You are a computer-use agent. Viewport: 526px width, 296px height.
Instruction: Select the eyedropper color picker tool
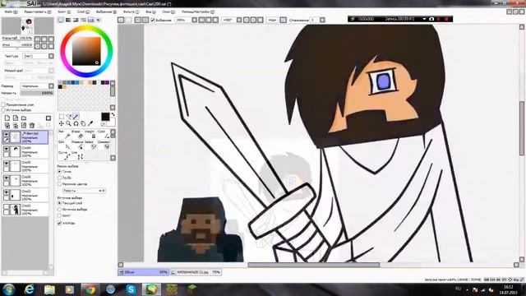90,124
